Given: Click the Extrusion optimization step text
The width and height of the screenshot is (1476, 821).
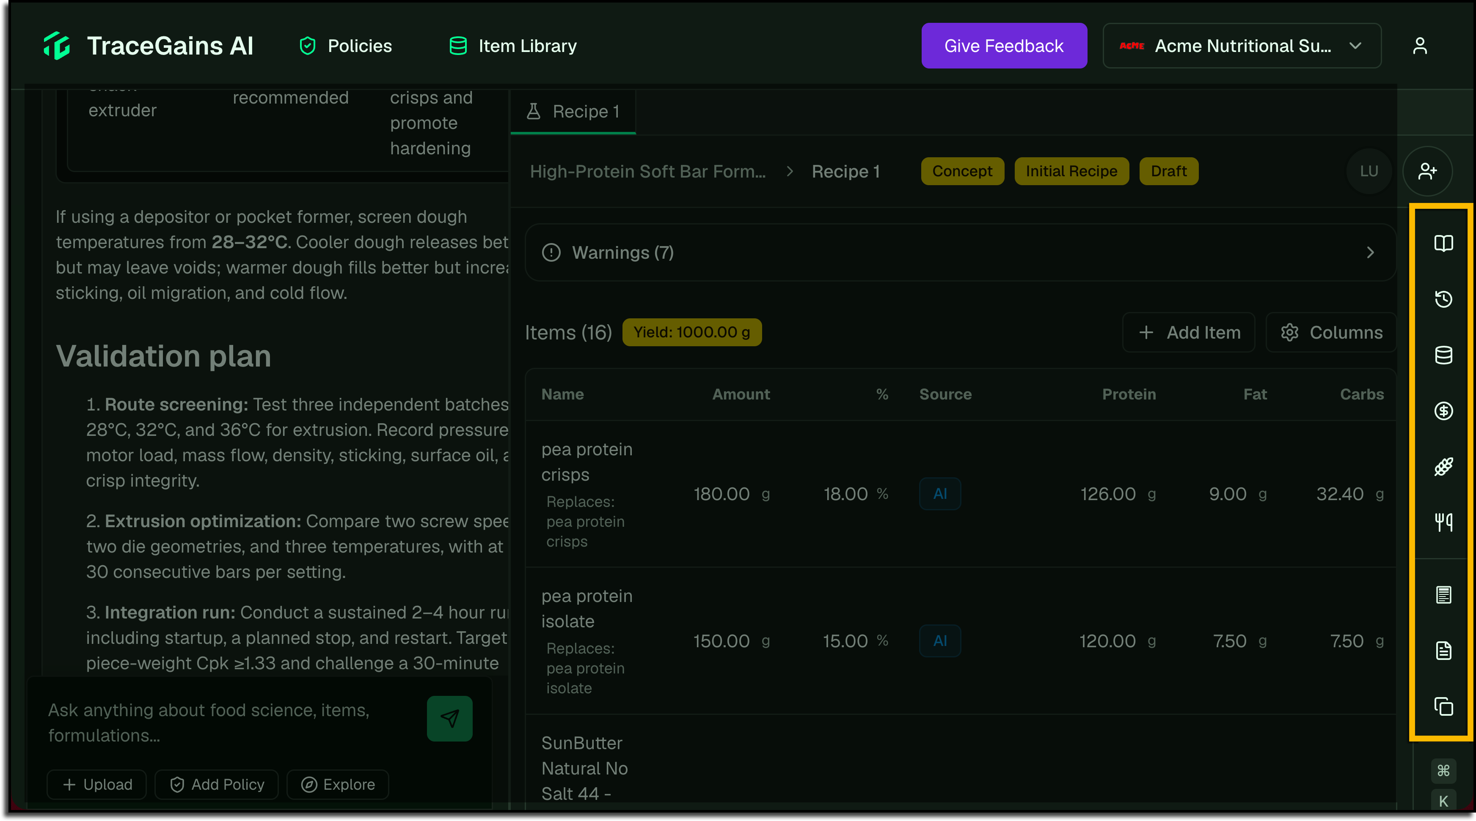Looking at the screenshot, I should click(297, 546).
